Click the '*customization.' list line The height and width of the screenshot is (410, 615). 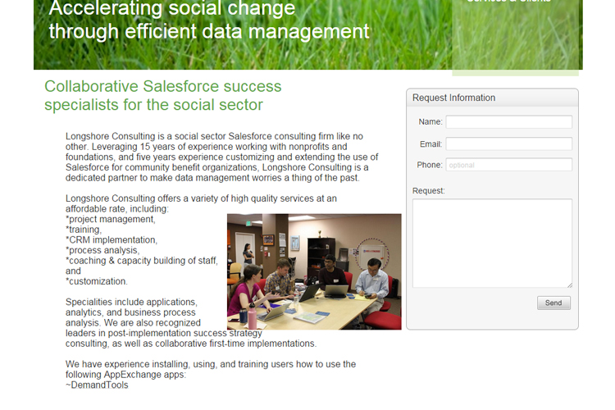click(97, 281)
